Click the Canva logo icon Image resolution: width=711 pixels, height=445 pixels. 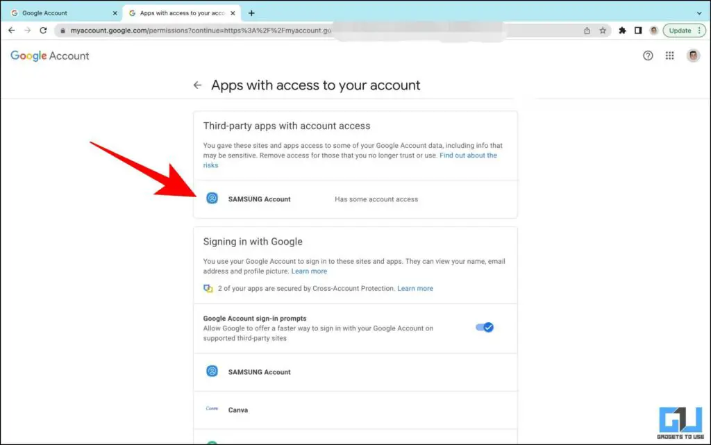tap(212, 409)
